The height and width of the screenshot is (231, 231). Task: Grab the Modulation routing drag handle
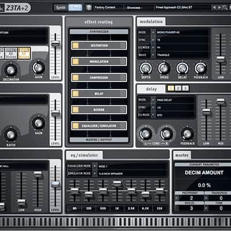[122, 62]
